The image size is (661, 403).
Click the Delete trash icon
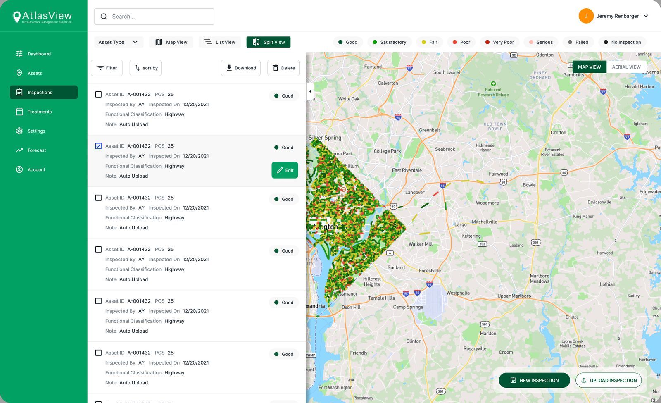[276, 68]
